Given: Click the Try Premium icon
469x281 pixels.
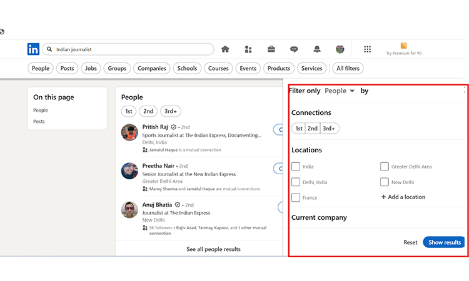Looking at the screenshot, I should coord(403,46).
